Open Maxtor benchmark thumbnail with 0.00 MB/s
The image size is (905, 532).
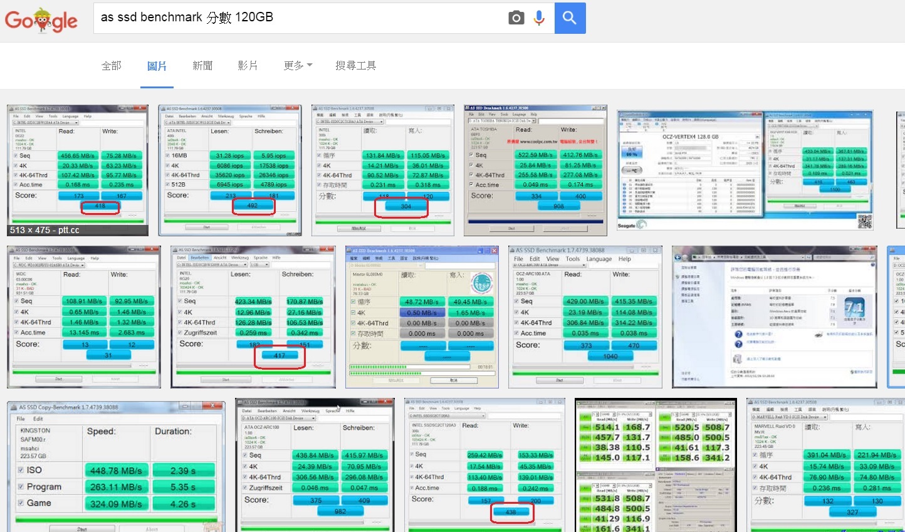pyautogui.click(x=422, y=317)
